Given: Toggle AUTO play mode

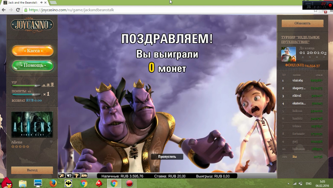Looking at the screenshot, I should pos(84,176).
